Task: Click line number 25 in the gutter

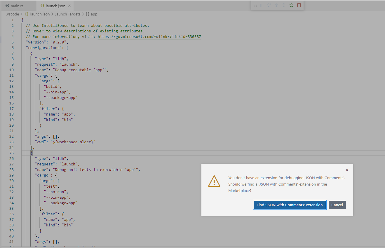Action: click(11, 153)
